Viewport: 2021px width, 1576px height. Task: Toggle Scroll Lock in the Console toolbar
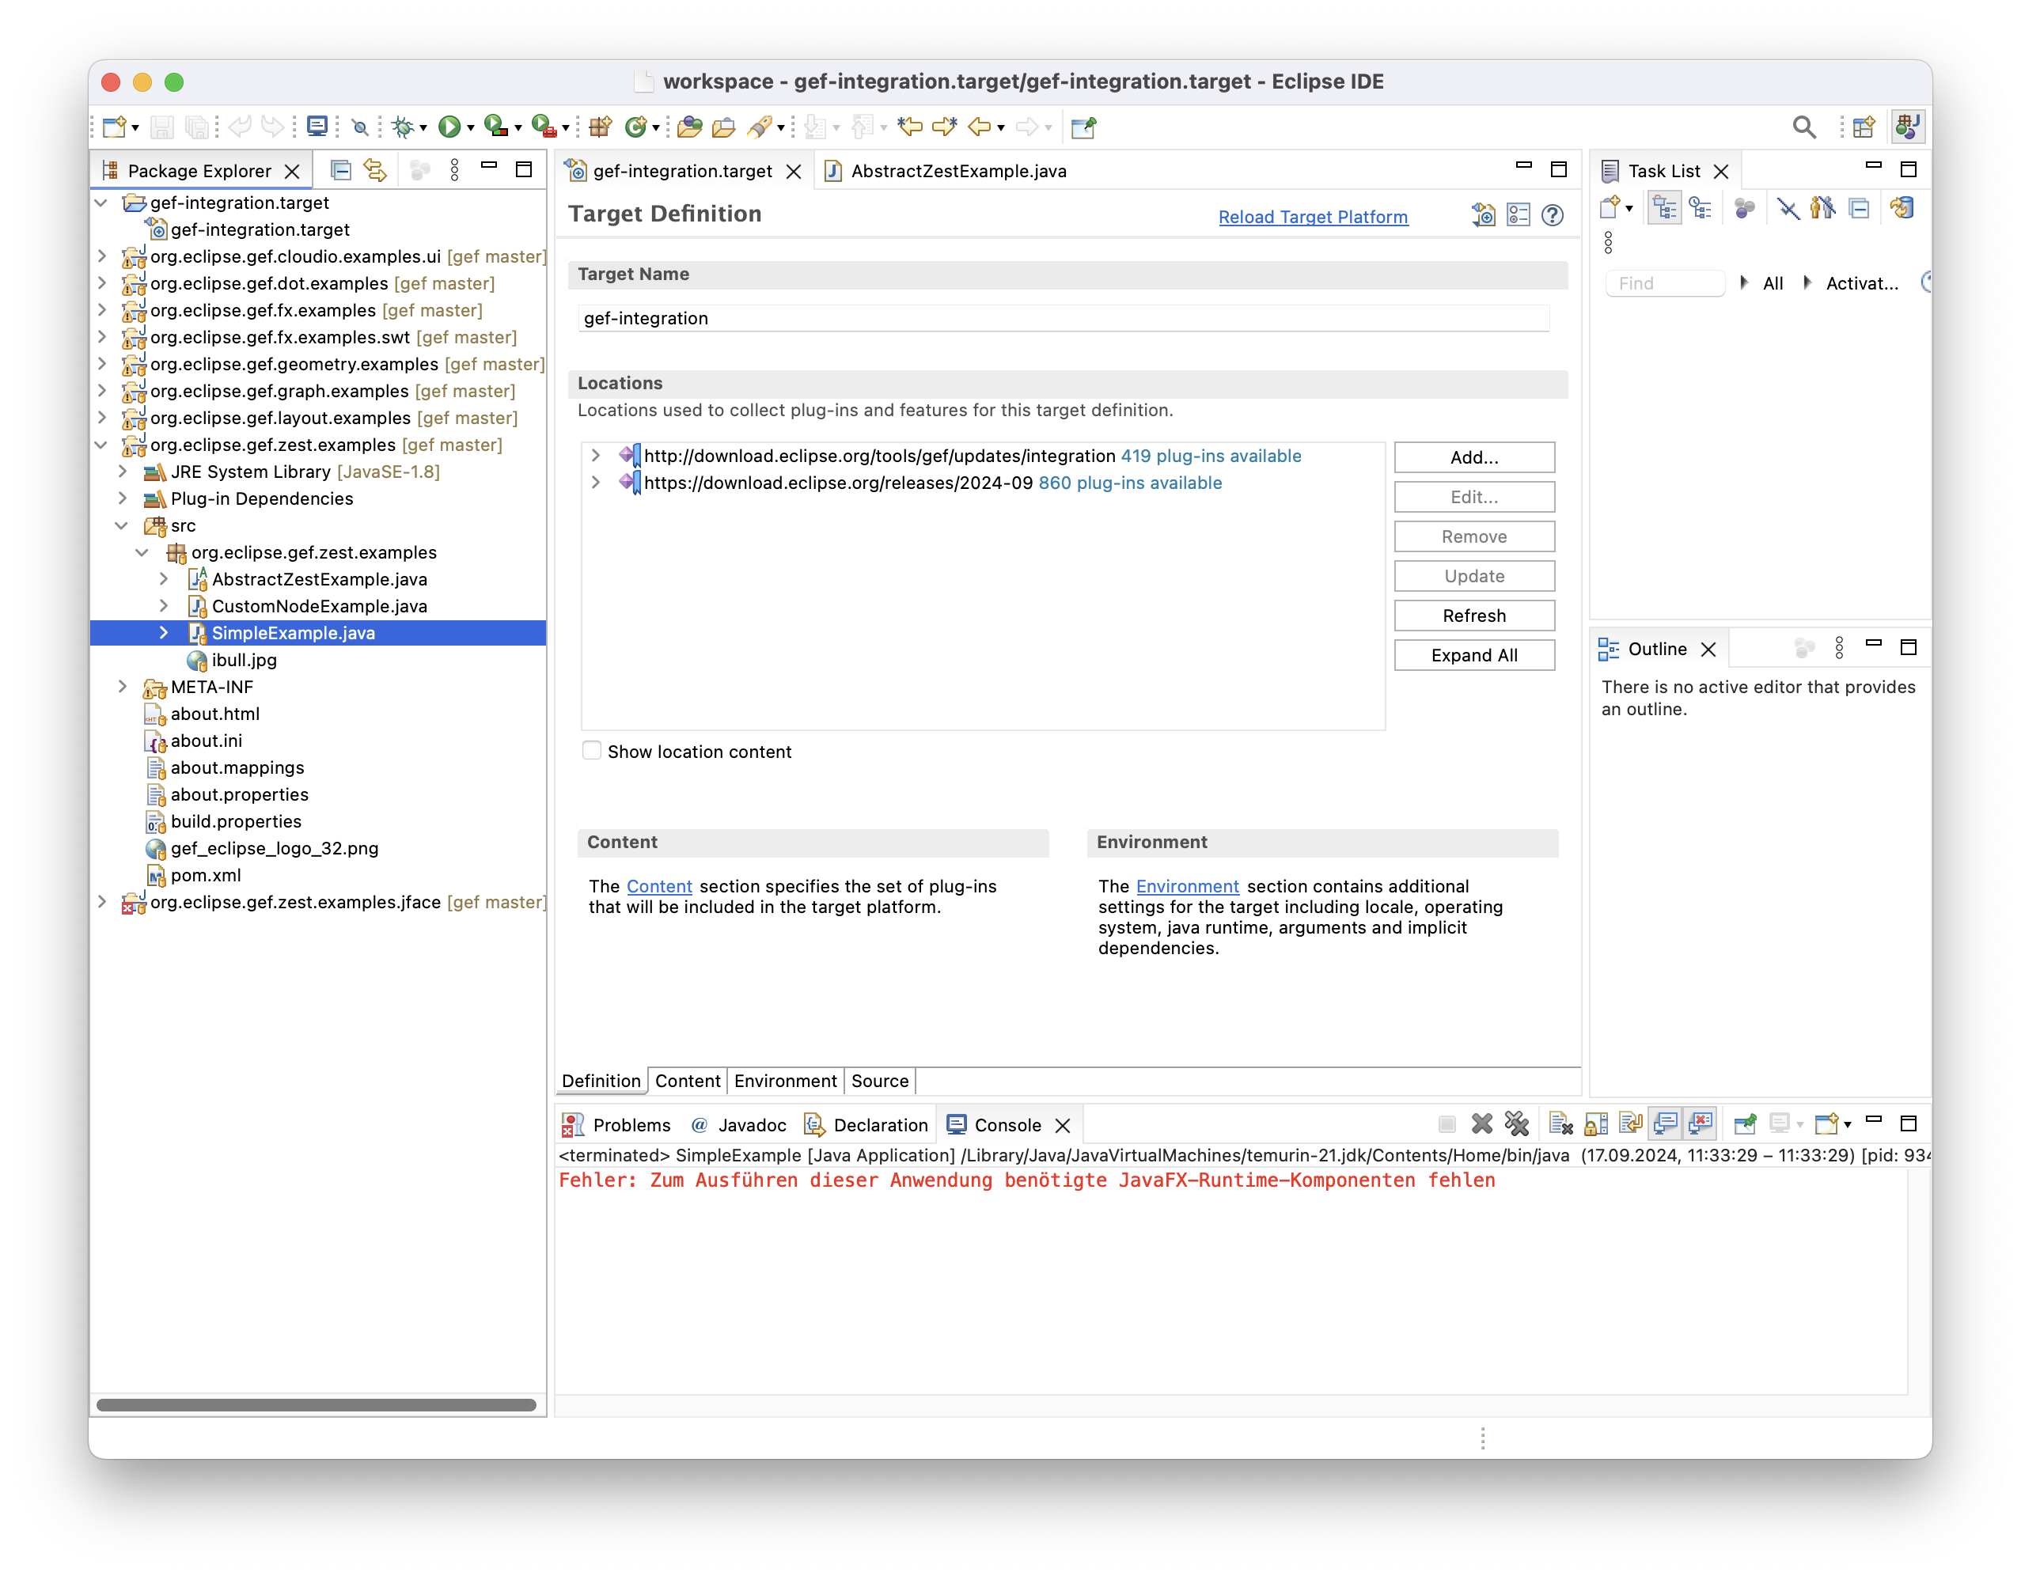click(x=1596, y=1124)
